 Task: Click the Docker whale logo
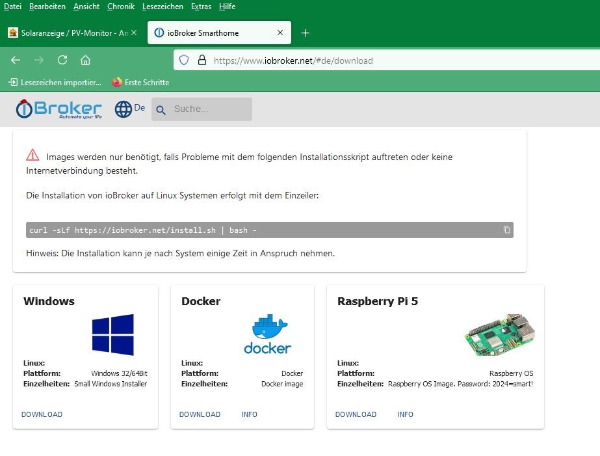[x=267, y=334]
